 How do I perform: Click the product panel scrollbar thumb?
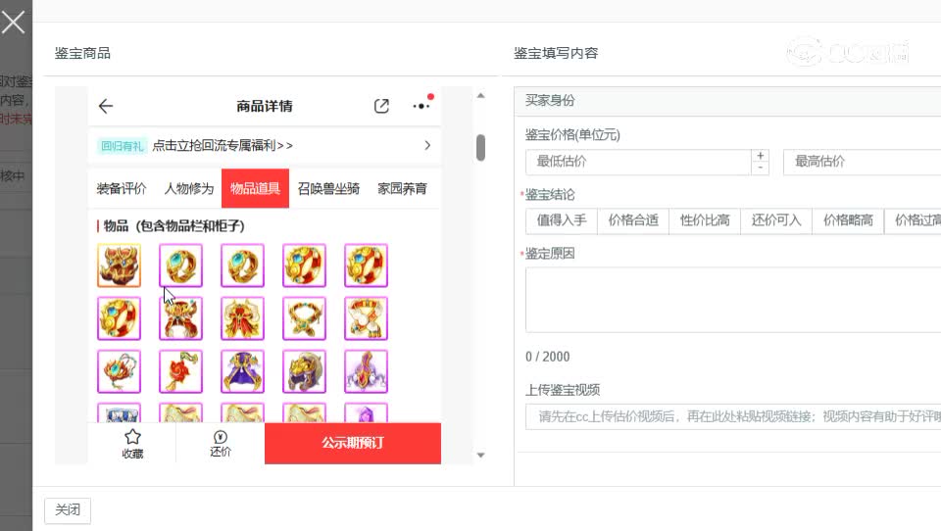(x=480, y=148)
